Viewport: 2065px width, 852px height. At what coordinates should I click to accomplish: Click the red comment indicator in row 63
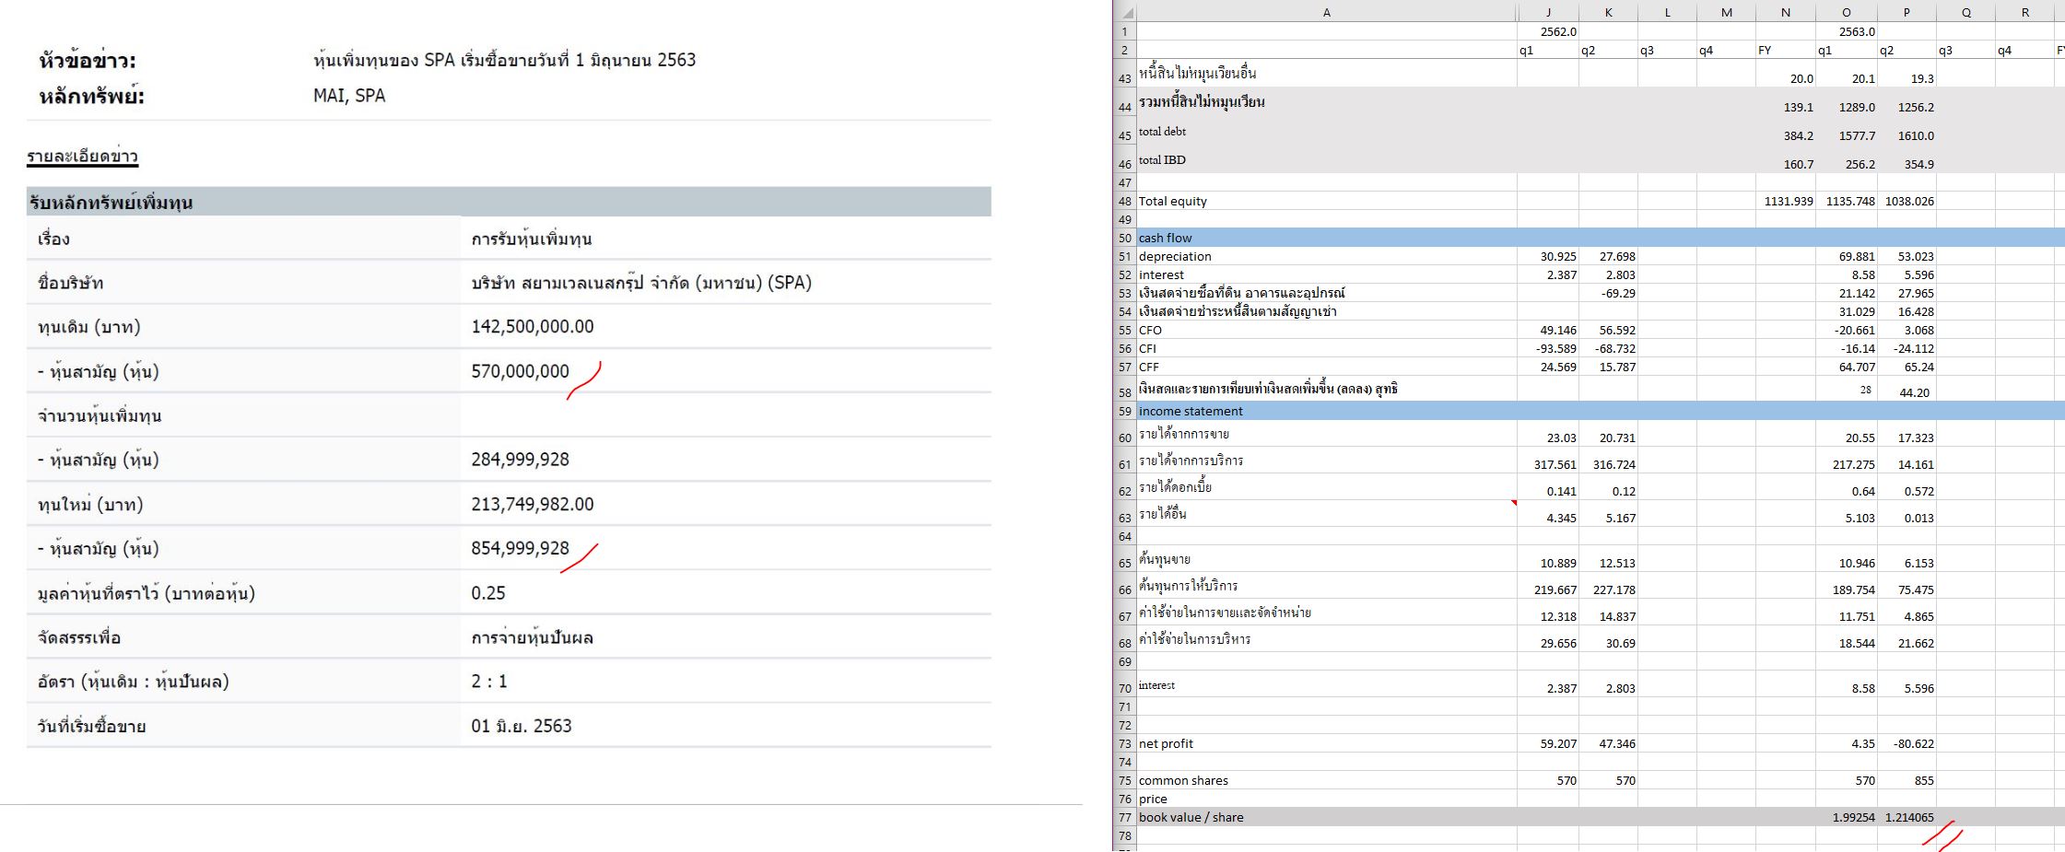point(1514,503)
